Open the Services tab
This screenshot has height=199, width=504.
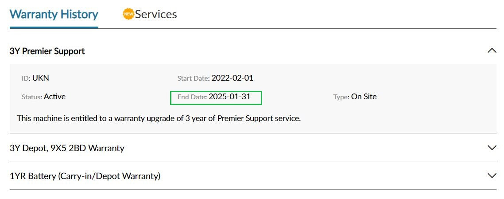pyautogui.click(x=156, y=14)
